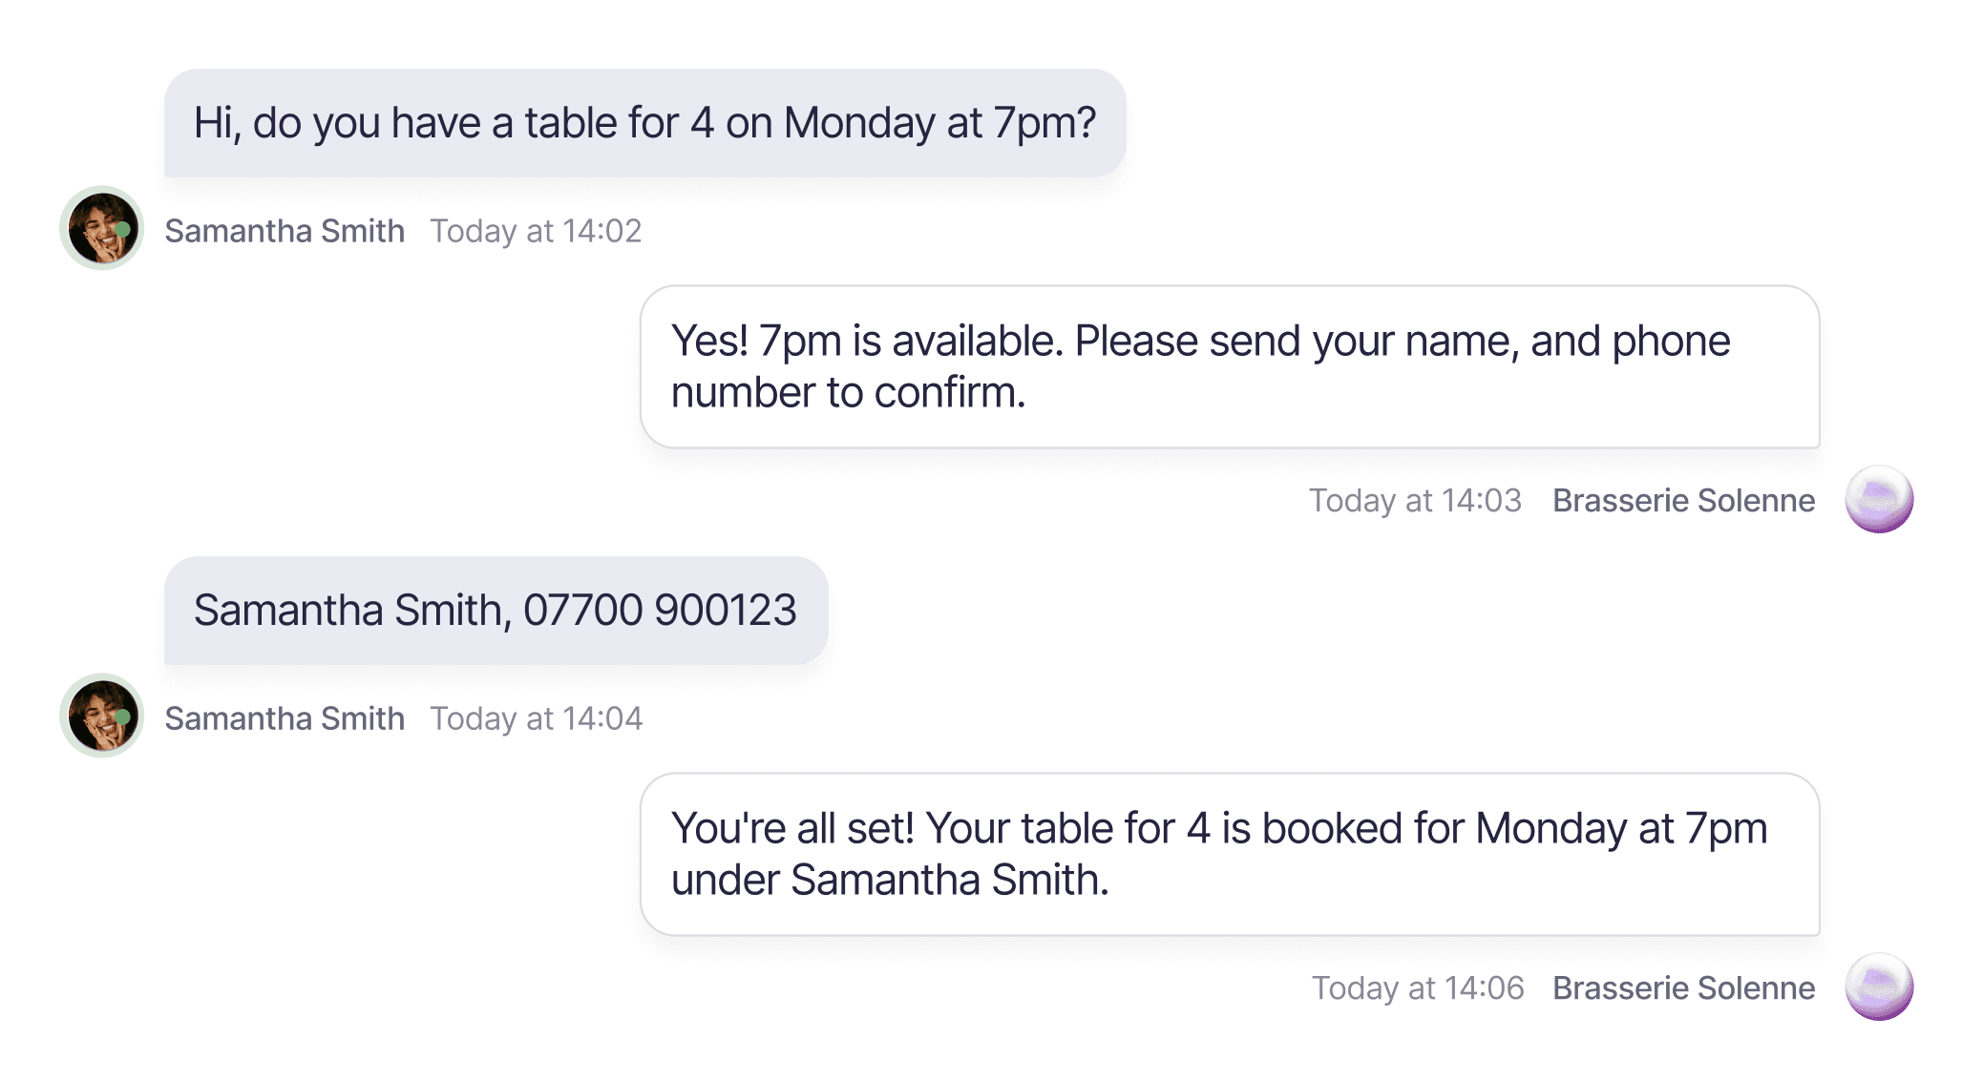Click the "Today at 14:03" timestamp
The image size is (1983, 1080).
tap(1415, 501)
